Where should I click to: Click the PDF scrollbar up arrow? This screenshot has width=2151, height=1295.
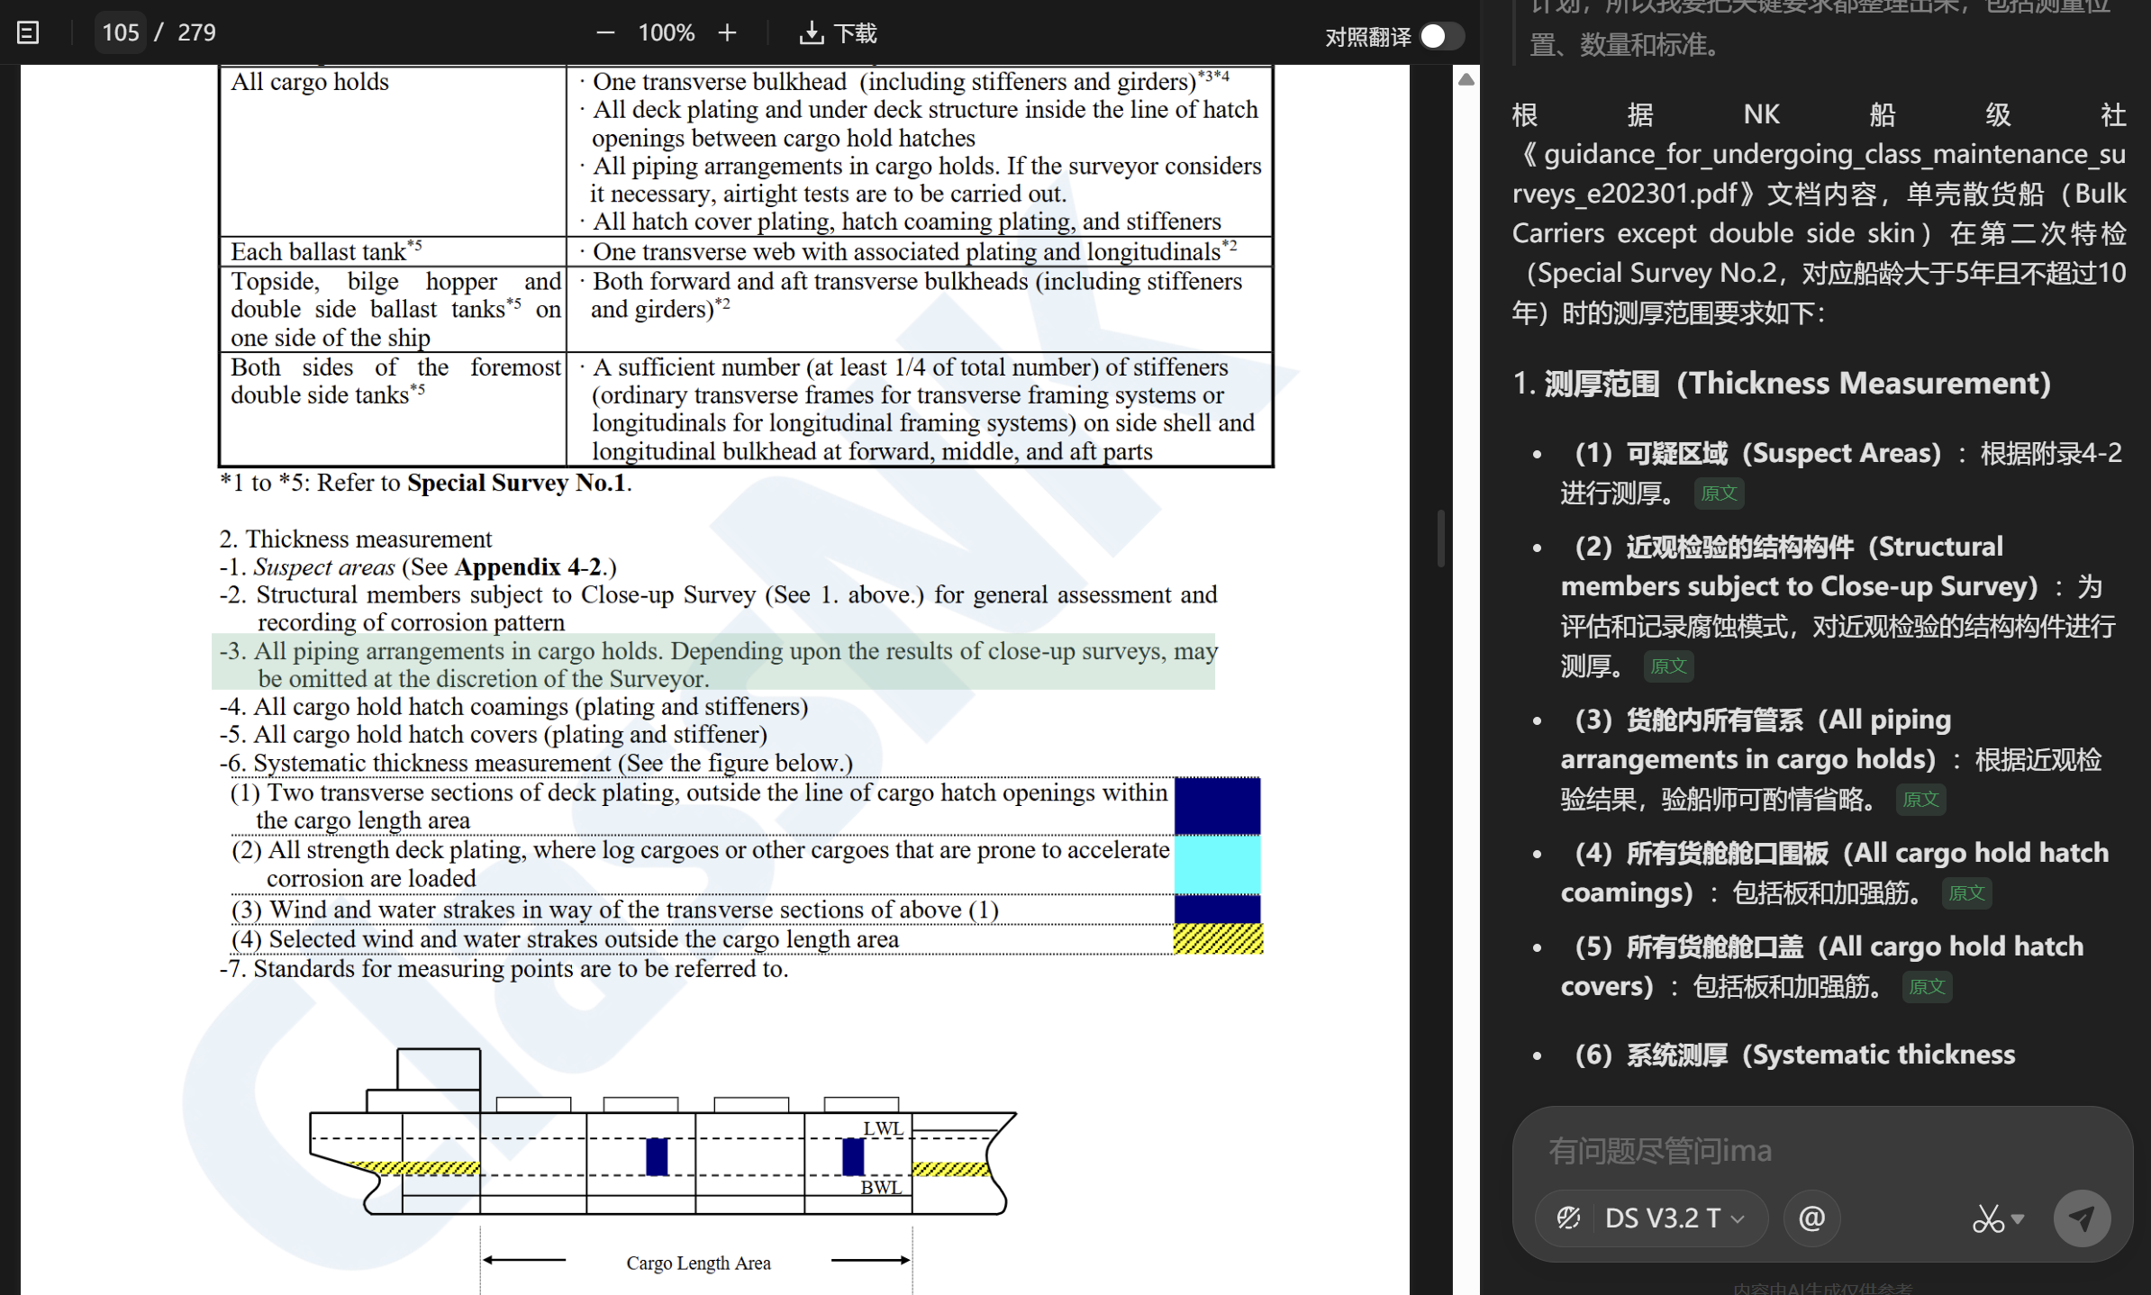1466,79
